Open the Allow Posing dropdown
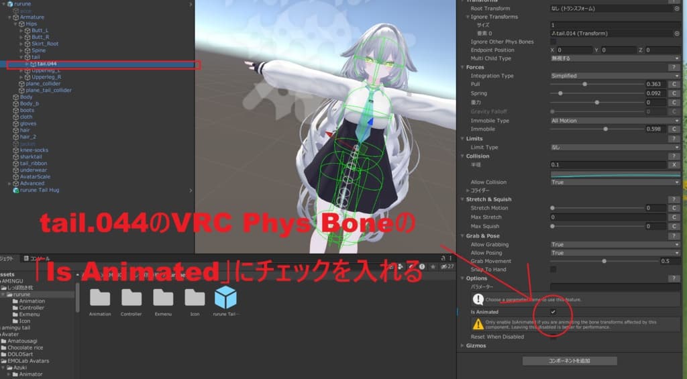The height and width of the screenshot is (379, 687). (615, 253)
